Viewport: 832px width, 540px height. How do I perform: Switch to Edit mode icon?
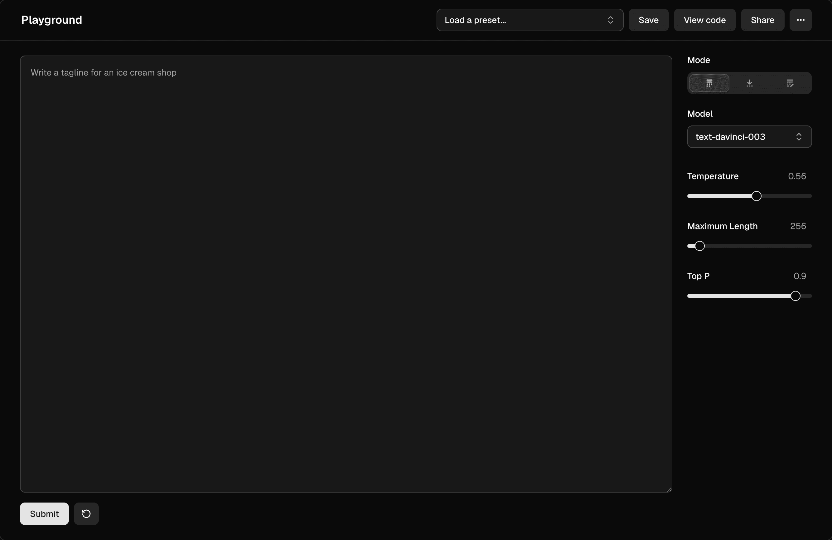[x=789, y=83]
